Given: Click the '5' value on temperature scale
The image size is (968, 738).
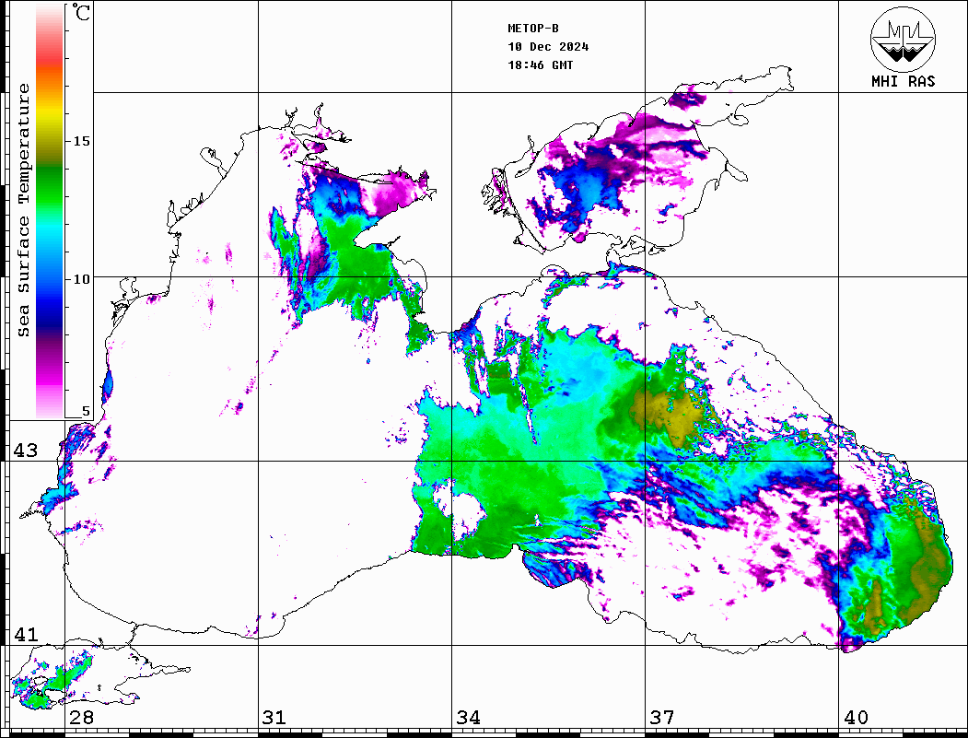Looking at the screenshot, I should pyautogui.click(x=86, y=411).
